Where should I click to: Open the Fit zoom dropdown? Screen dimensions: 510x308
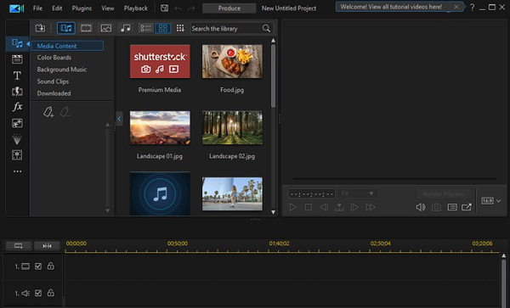357,193
